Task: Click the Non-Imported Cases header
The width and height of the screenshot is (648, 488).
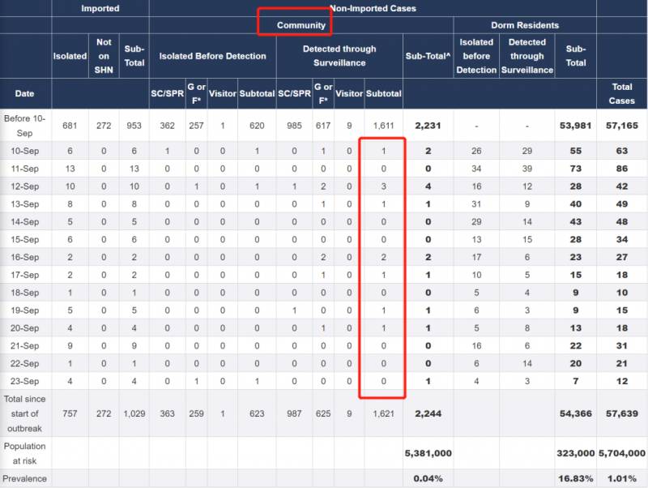Action: pyautogui.click(x=373, y=8)
